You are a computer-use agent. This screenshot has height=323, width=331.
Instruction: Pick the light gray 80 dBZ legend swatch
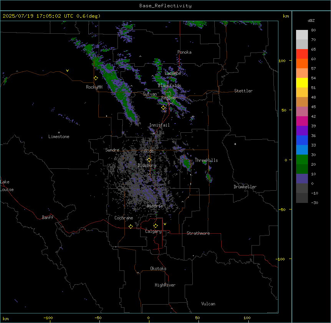[302, 35]
